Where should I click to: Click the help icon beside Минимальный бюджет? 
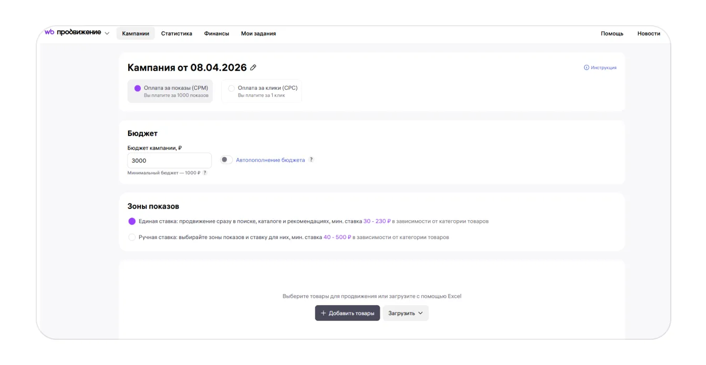pos(205,173)
